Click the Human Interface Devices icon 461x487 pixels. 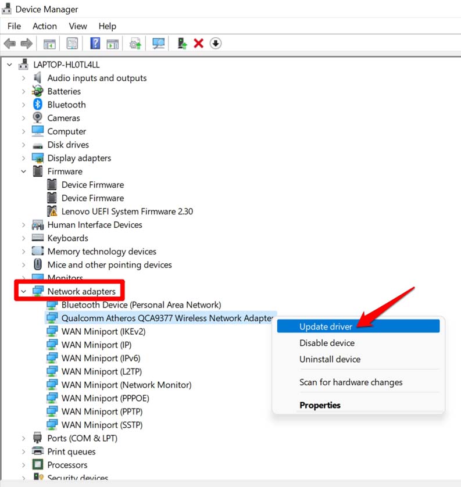38,224
